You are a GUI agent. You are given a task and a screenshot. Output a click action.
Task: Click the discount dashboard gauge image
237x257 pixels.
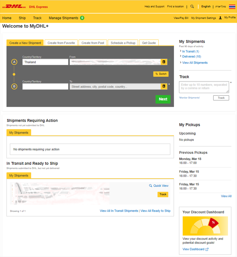pyautogui.click(x=205, y=226)
